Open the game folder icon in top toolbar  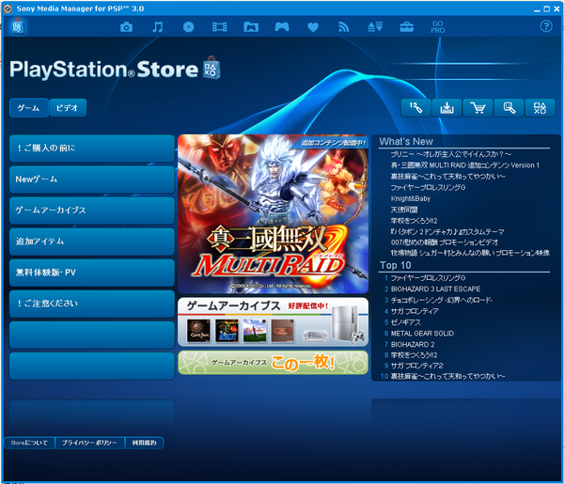(251, 27)
